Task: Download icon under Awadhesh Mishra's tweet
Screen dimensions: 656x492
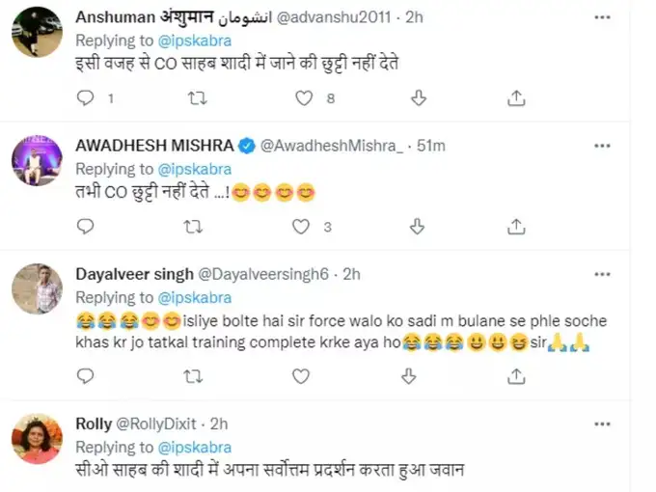Action: [418, 228]
